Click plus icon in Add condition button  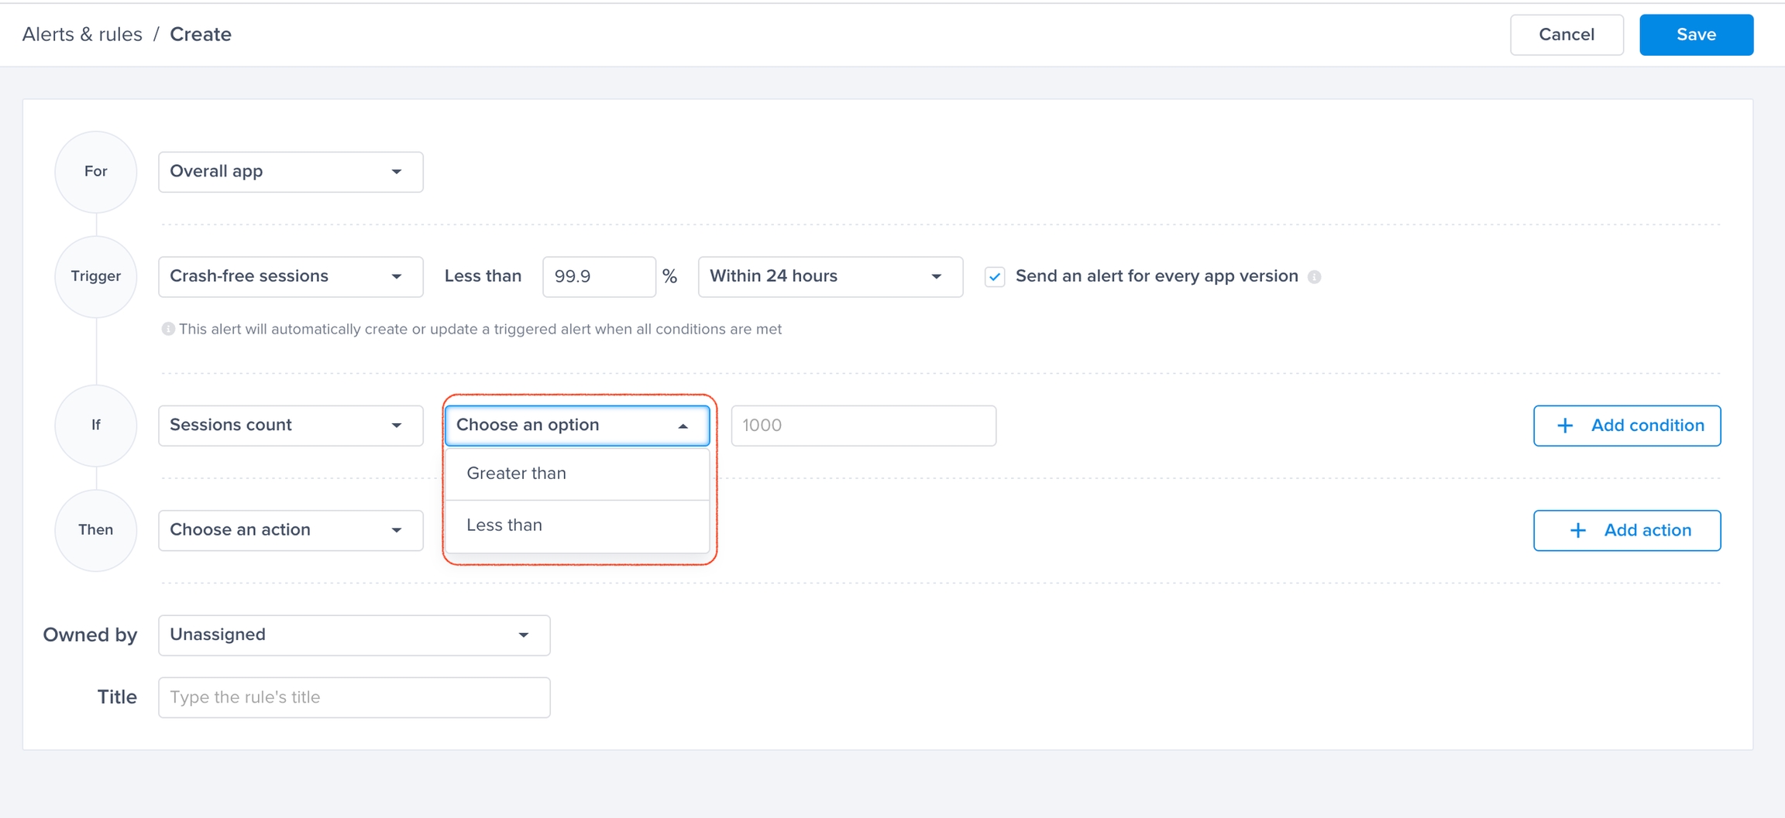pos(1565,426)
